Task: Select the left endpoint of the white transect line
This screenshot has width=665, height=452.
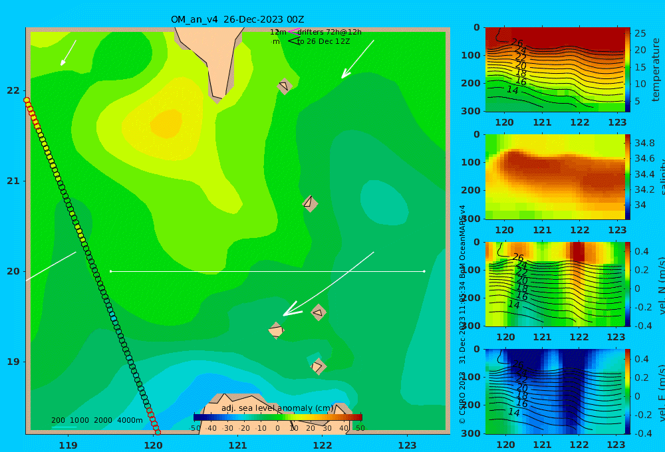Action: (x=110, y=271)
